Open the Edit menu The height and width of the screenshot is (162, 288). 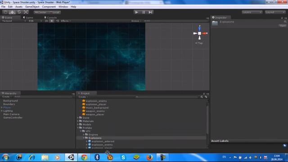click(x=10, y=7)
